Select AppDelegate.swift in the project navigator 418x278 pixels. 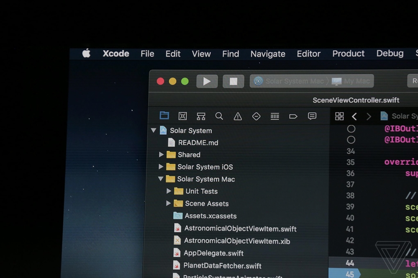tap(213, 253)
